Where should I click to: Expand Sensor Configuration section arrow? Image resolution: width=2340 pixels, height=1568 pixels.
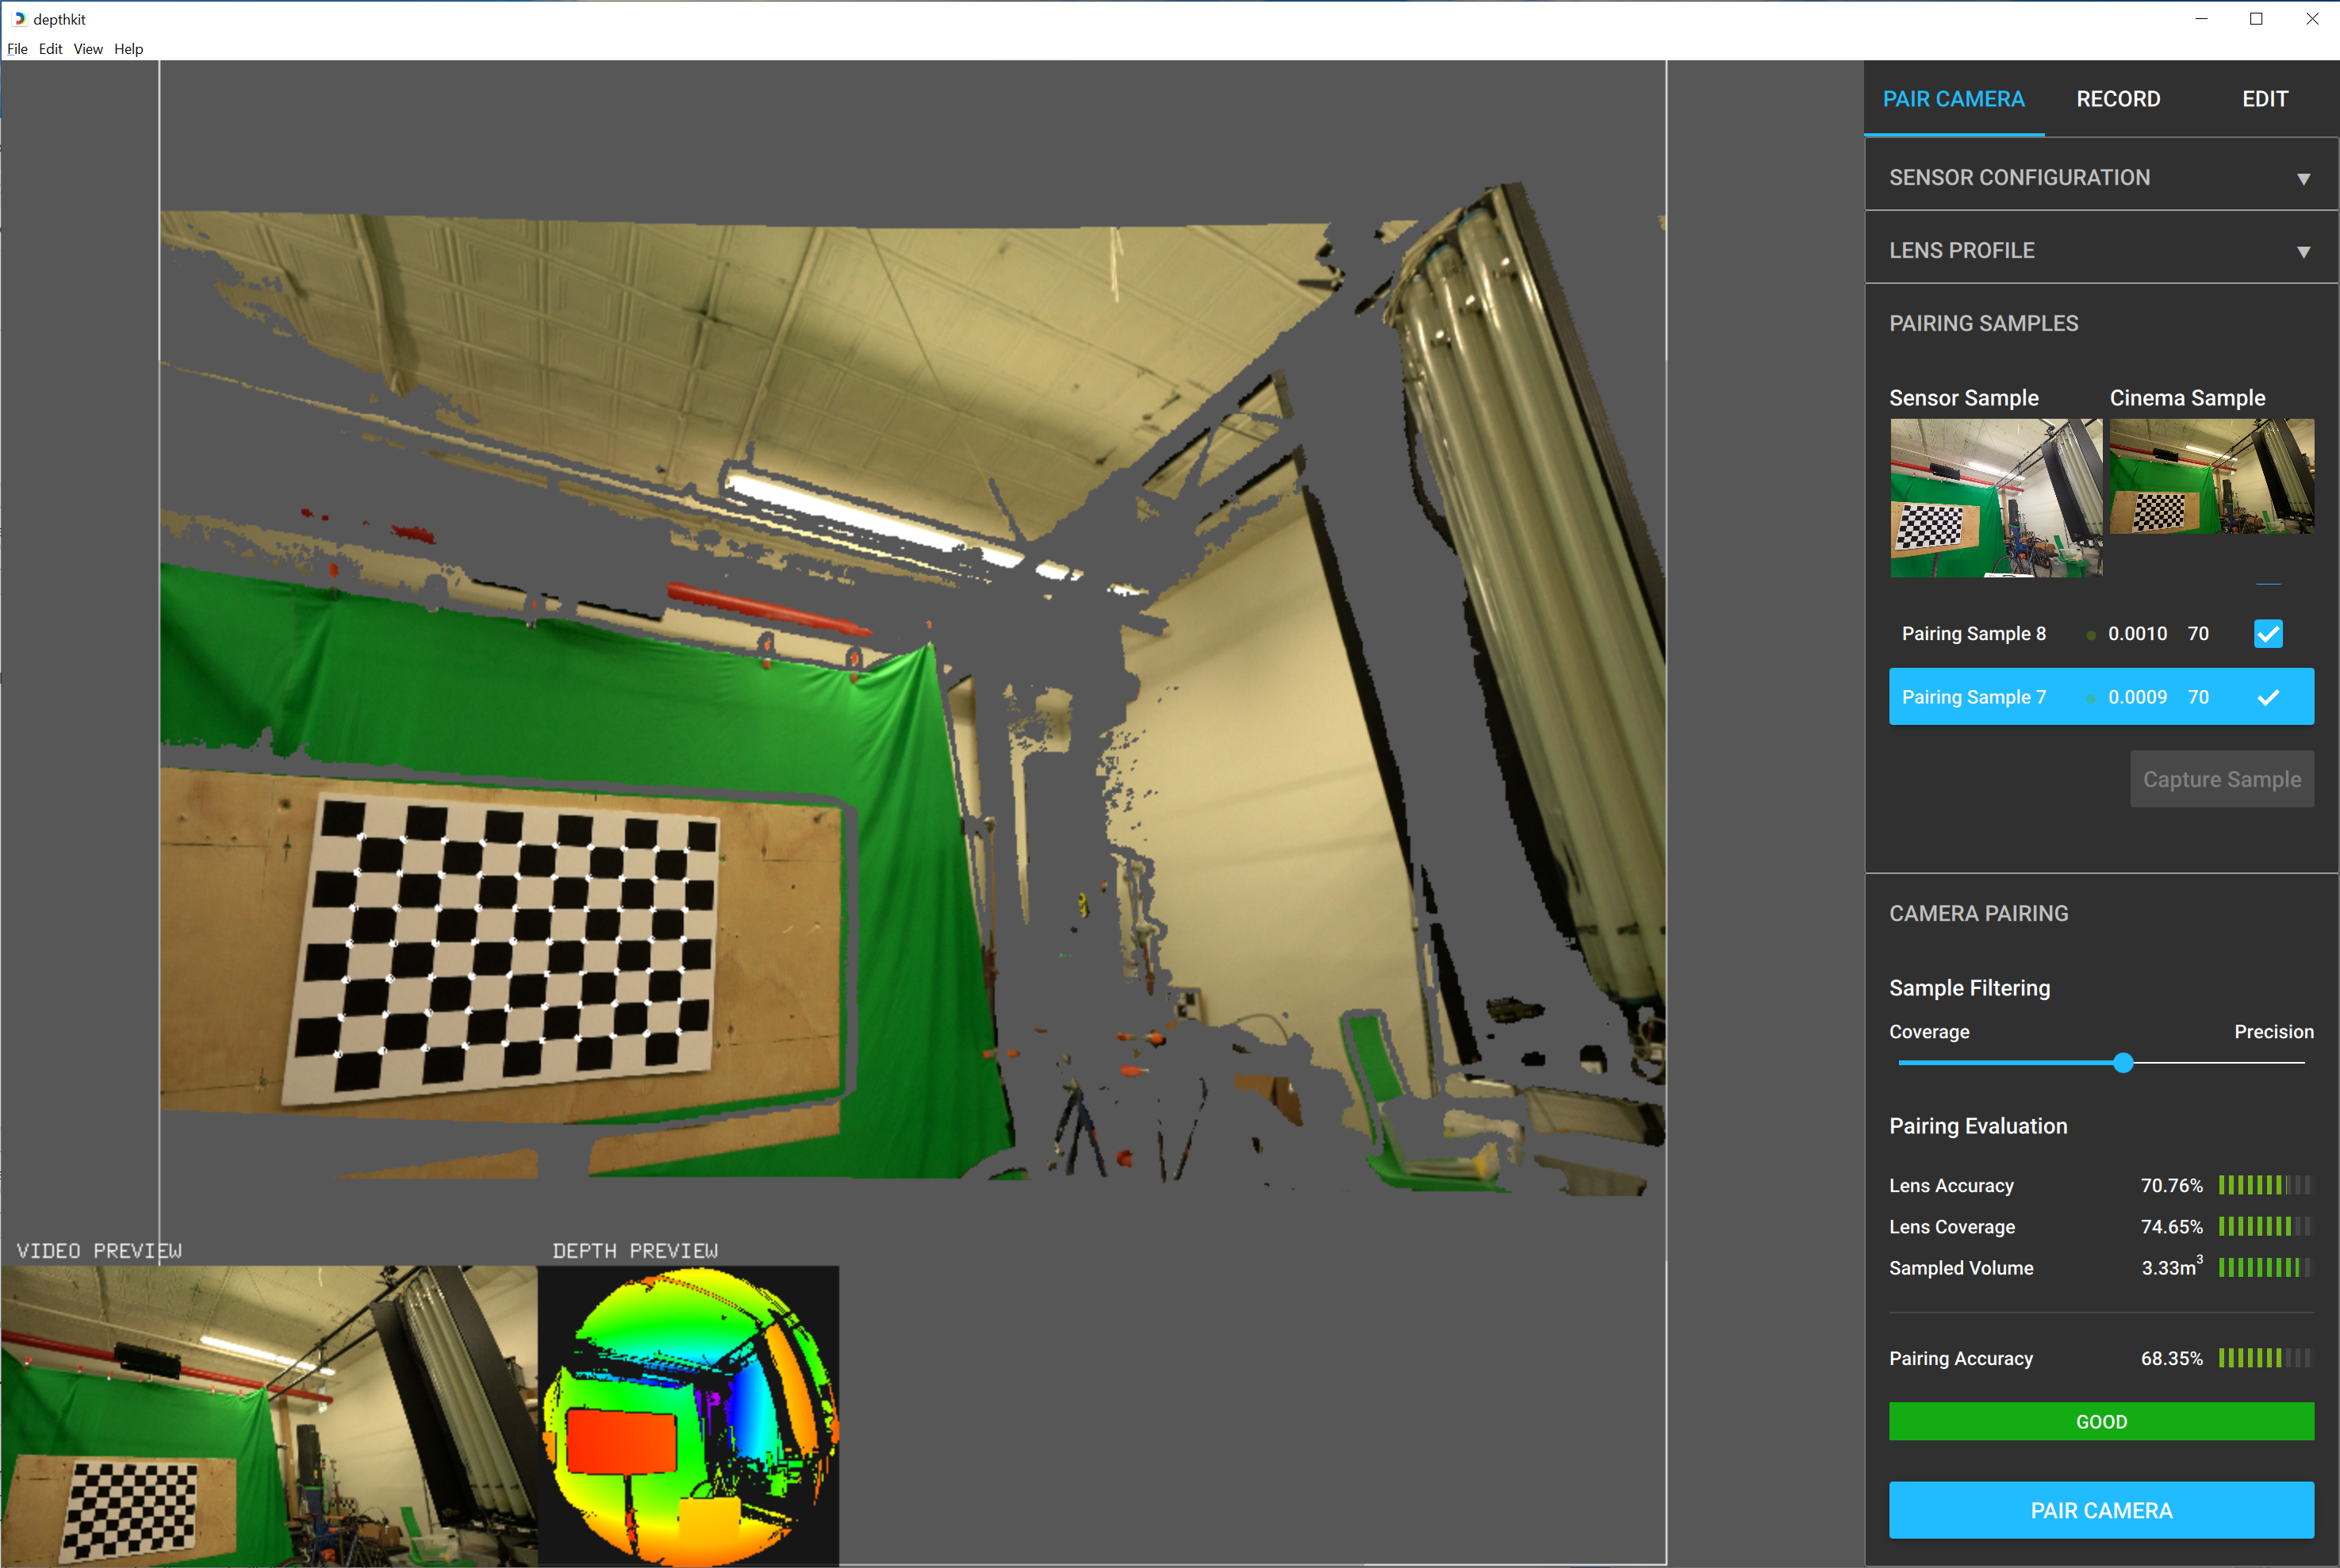point(2303,179)
